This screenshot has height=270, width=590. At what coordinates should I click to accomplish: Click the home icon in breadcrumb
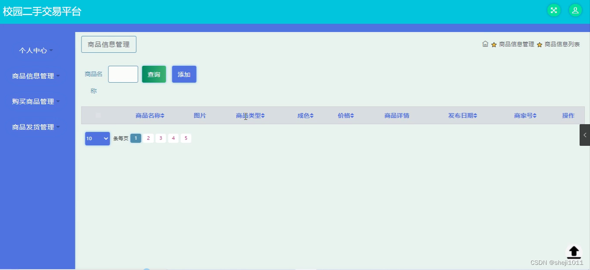coord(485,44)
